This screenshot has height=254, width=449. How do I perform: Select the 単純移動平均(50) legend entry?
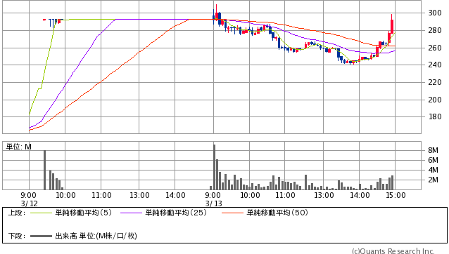(277, 213)
